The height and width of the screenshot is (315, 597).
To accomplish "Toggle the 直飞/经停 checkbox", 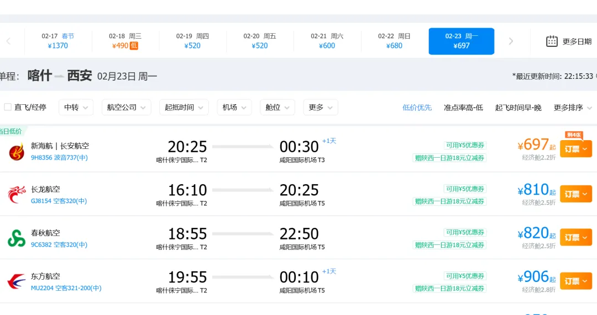I will pyautogui.click(x=8, y=107).
